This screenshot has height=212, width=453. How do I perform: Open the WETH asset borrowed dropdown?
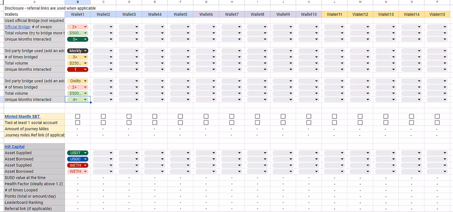click(x=78, y=171)
